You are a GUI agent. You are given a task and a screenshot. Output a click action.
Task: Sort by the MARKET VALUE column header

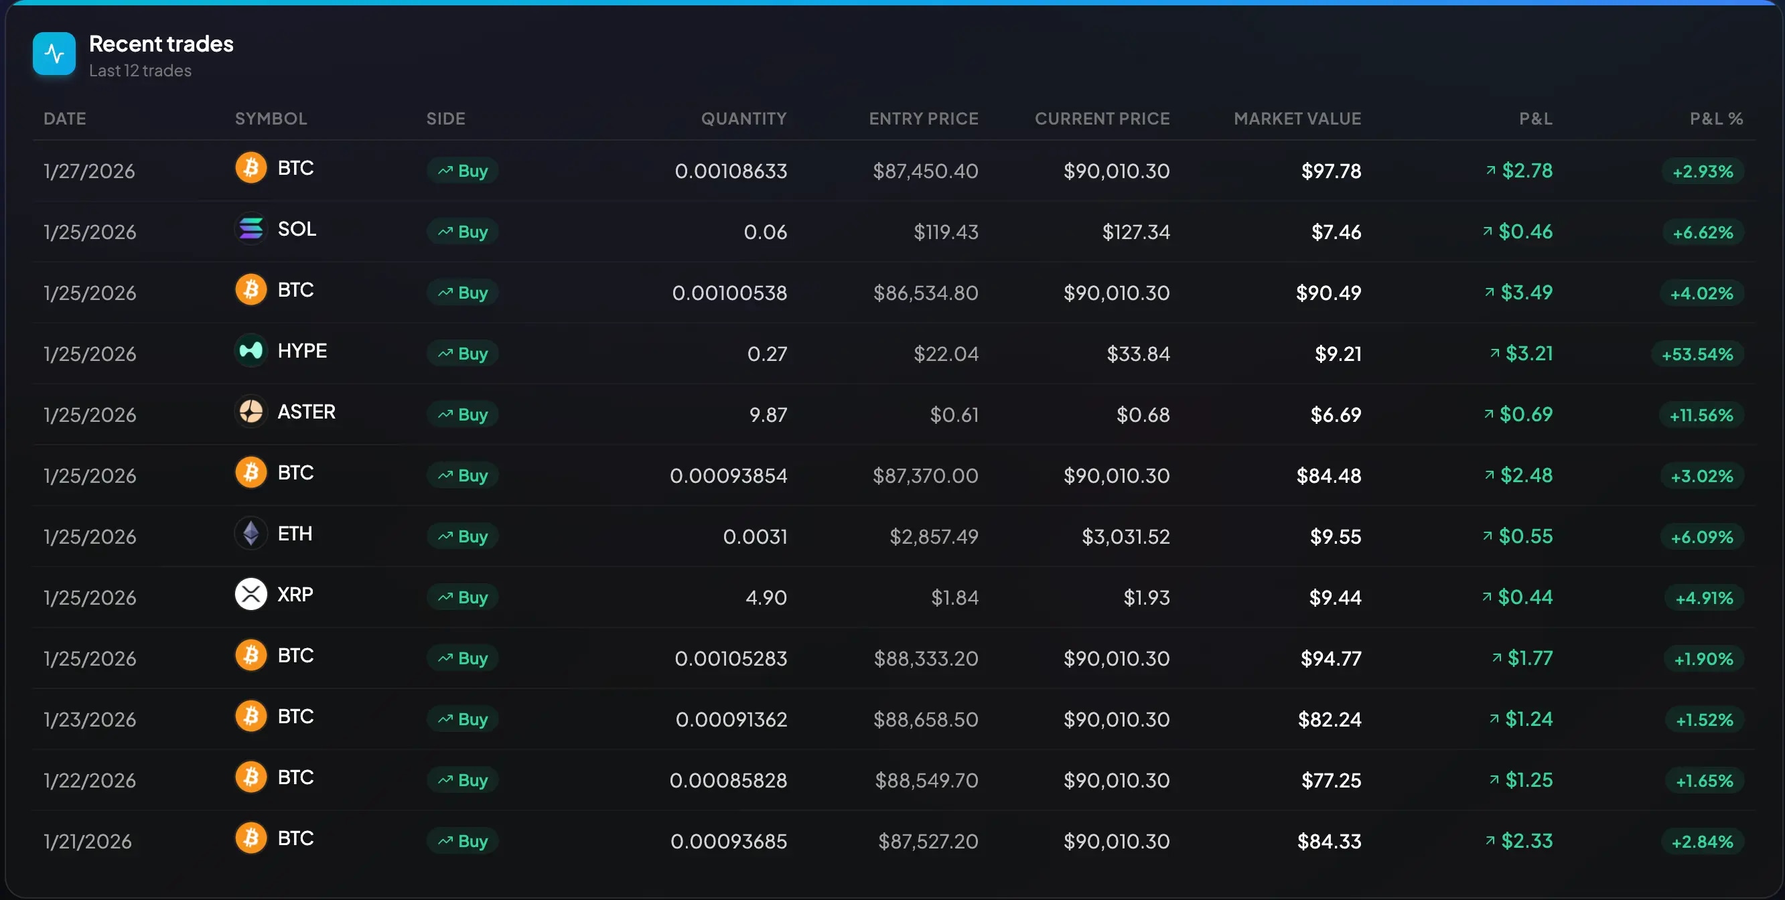click(1297, 119)
